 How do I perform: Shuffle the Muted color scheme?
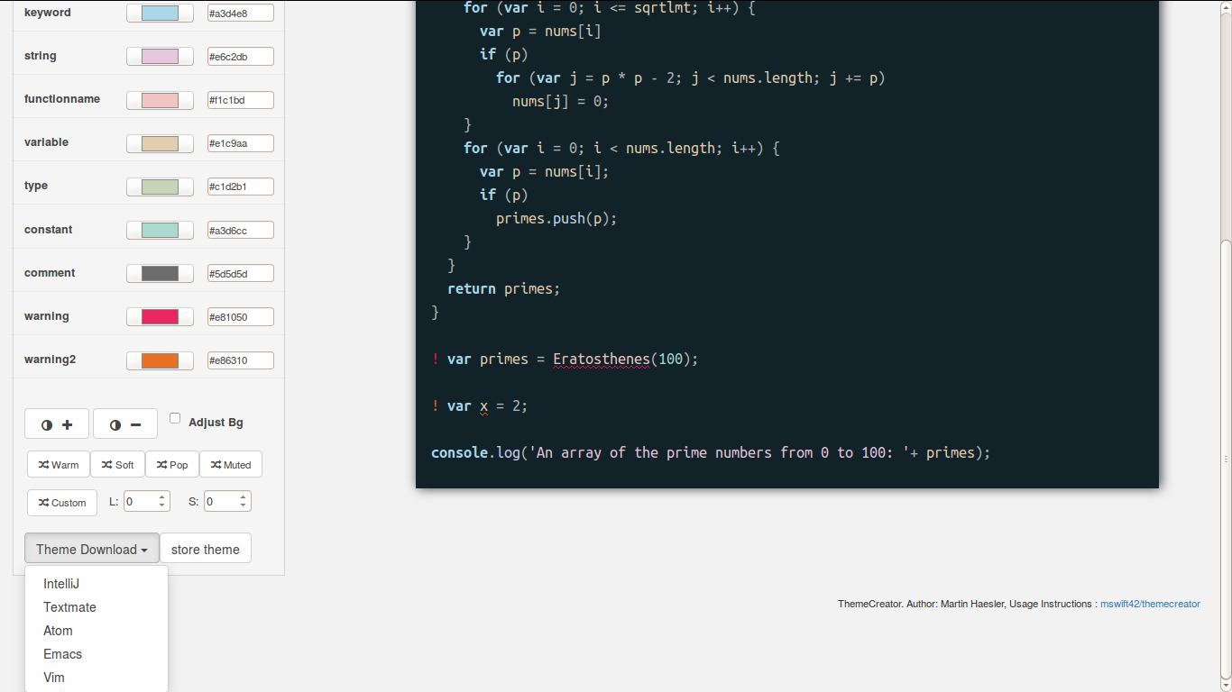coord(231,464)
